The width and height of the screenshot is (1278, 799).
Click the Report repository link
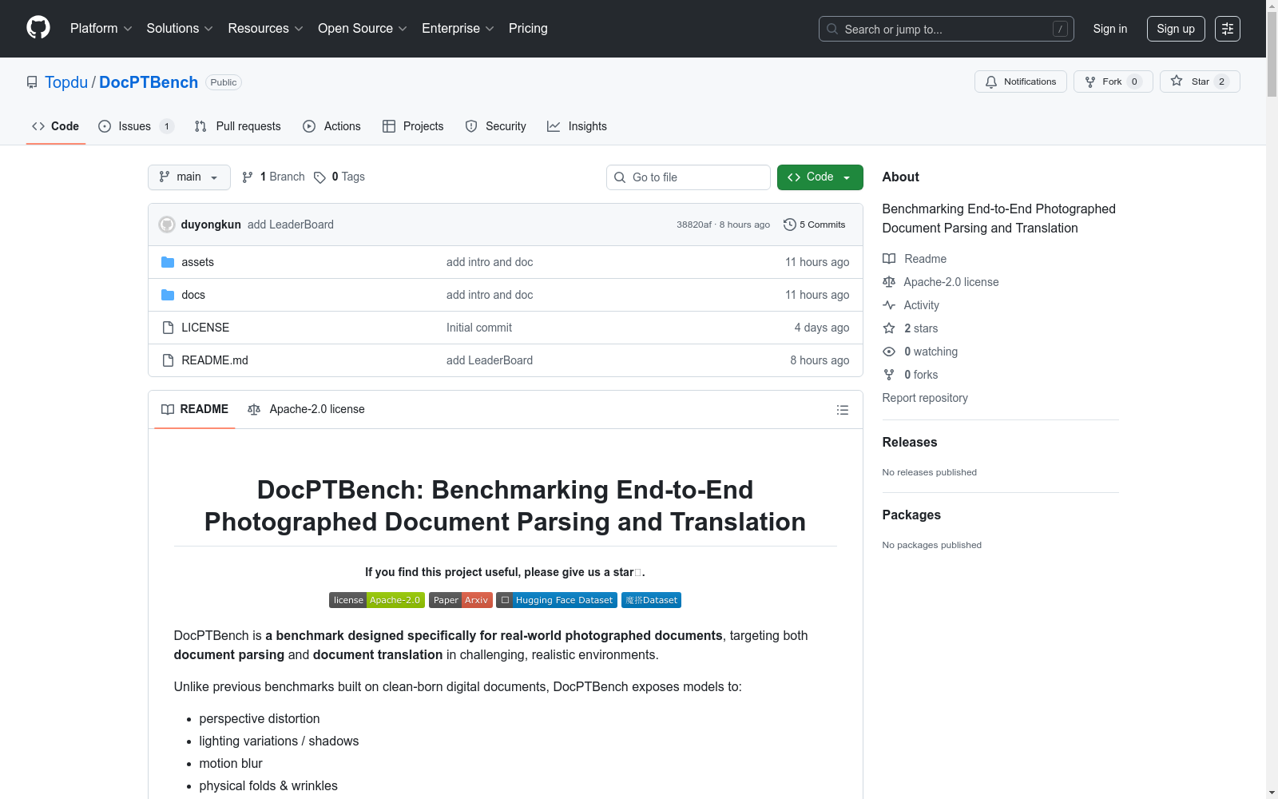tap(925, 398)
